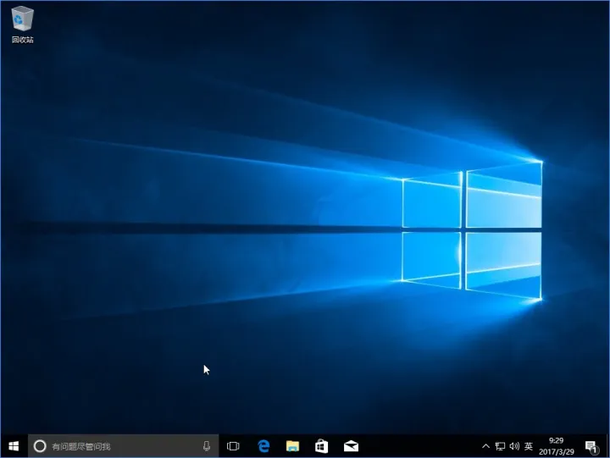Click the Show desktop sliver
Image resolution: width=610 pixels, height=458 pixels.
[x=607, y=446]
